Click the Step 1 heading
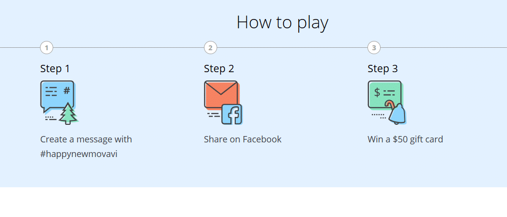The width and height of the screenshot is (507, 217). (x=55, y=68)
